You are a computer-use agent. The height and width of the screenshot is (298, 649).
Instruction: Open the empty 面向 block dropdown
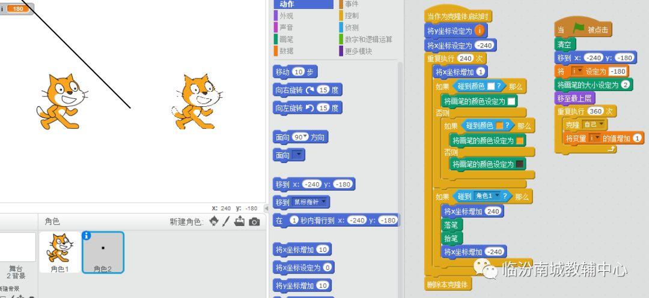click(x=298, y=155)
